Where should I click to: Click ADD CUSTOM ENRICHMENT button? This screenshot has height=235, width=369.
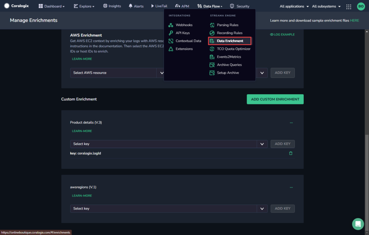275,99
